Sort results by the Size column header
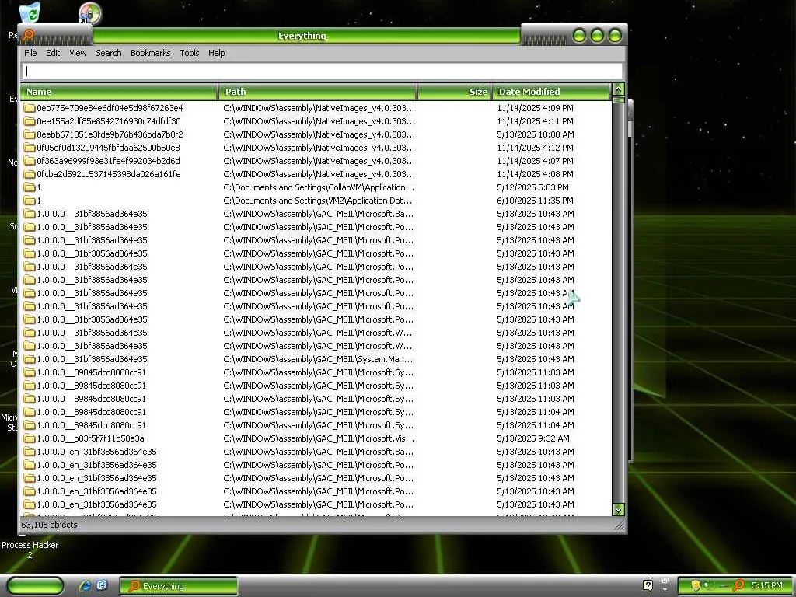796x597 pixels. (x=455, y=92)
